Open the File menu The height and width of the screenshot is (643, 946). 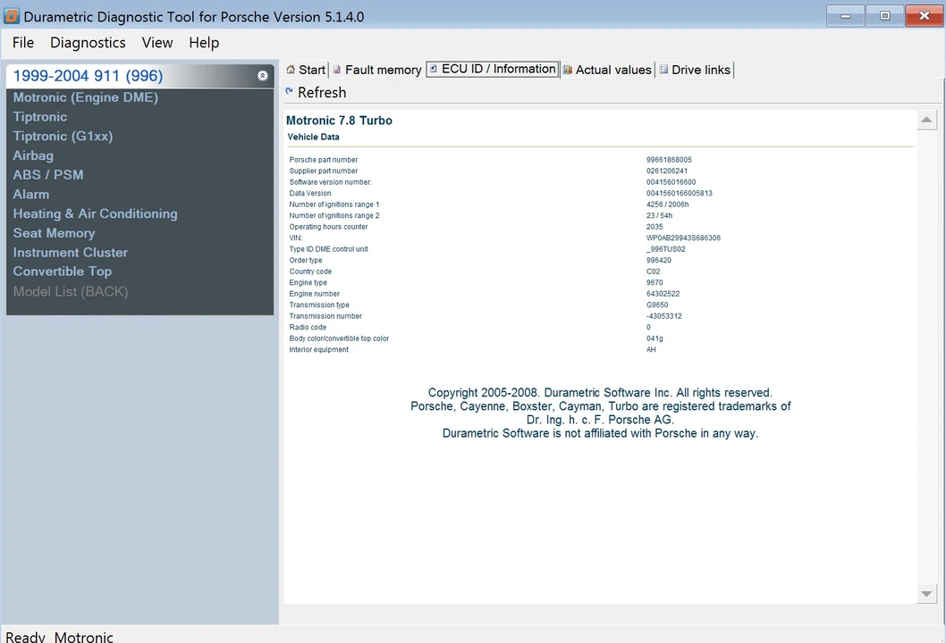pos(23,43)
